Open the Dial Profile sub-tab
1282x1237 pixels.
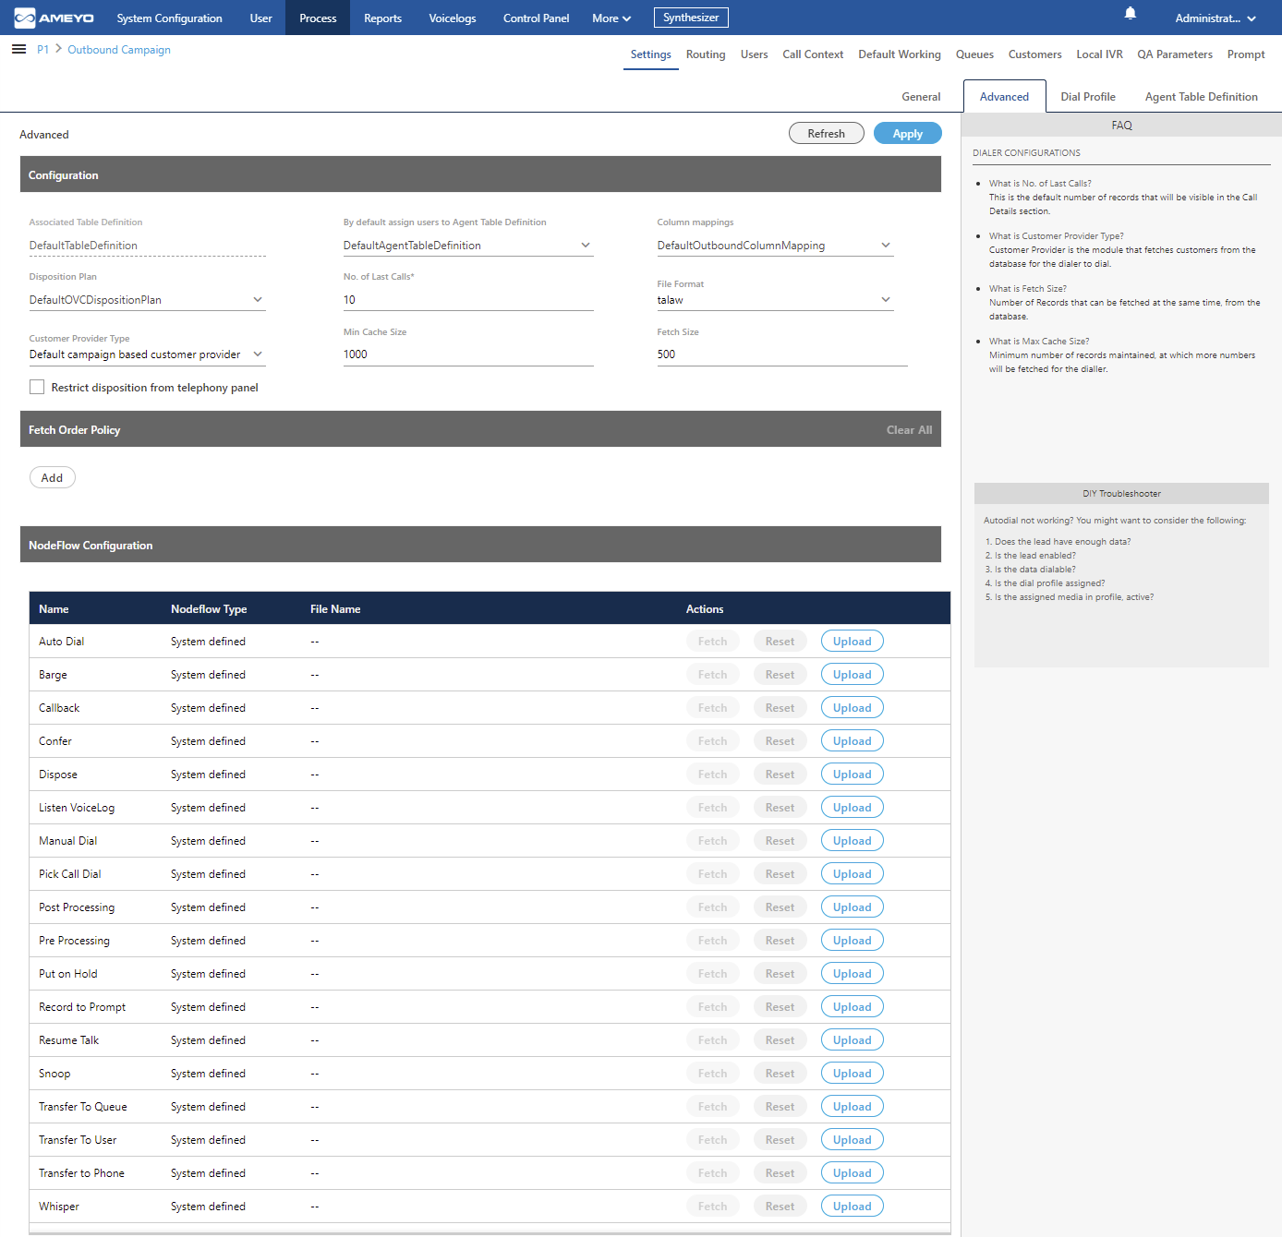1088,97
